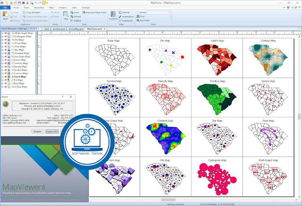Click the System Info button
This screenshot has width=302, height=206.
point(52,132)
